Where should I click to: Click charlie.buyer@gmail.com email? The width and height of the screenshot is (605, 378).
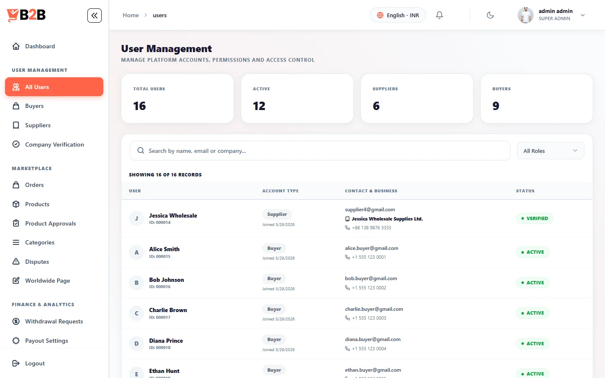click(374, 309)
